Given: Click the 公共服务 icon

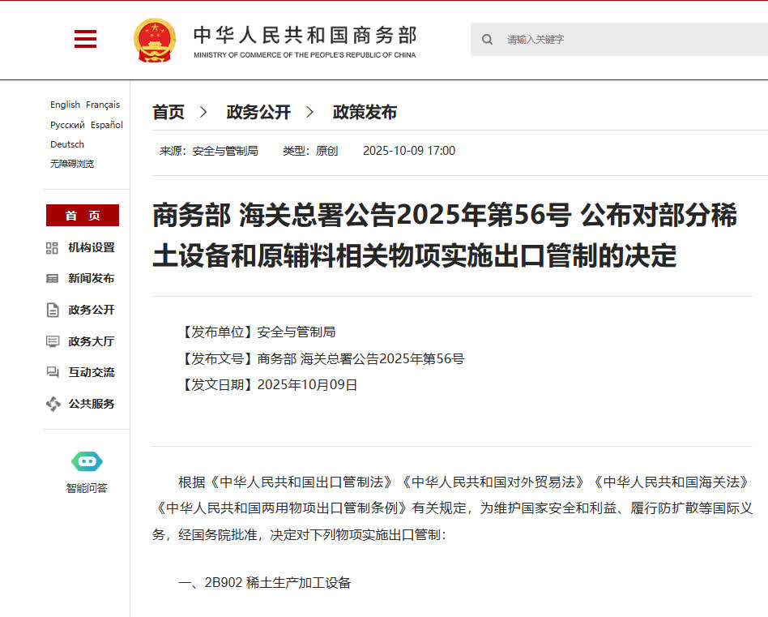Looking at the screenshot, I should point(53,404).
